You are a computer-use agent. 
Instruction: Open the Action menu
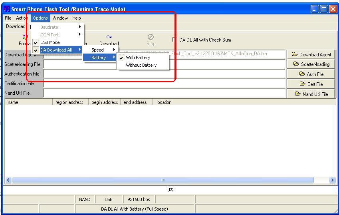pos(22,18)
